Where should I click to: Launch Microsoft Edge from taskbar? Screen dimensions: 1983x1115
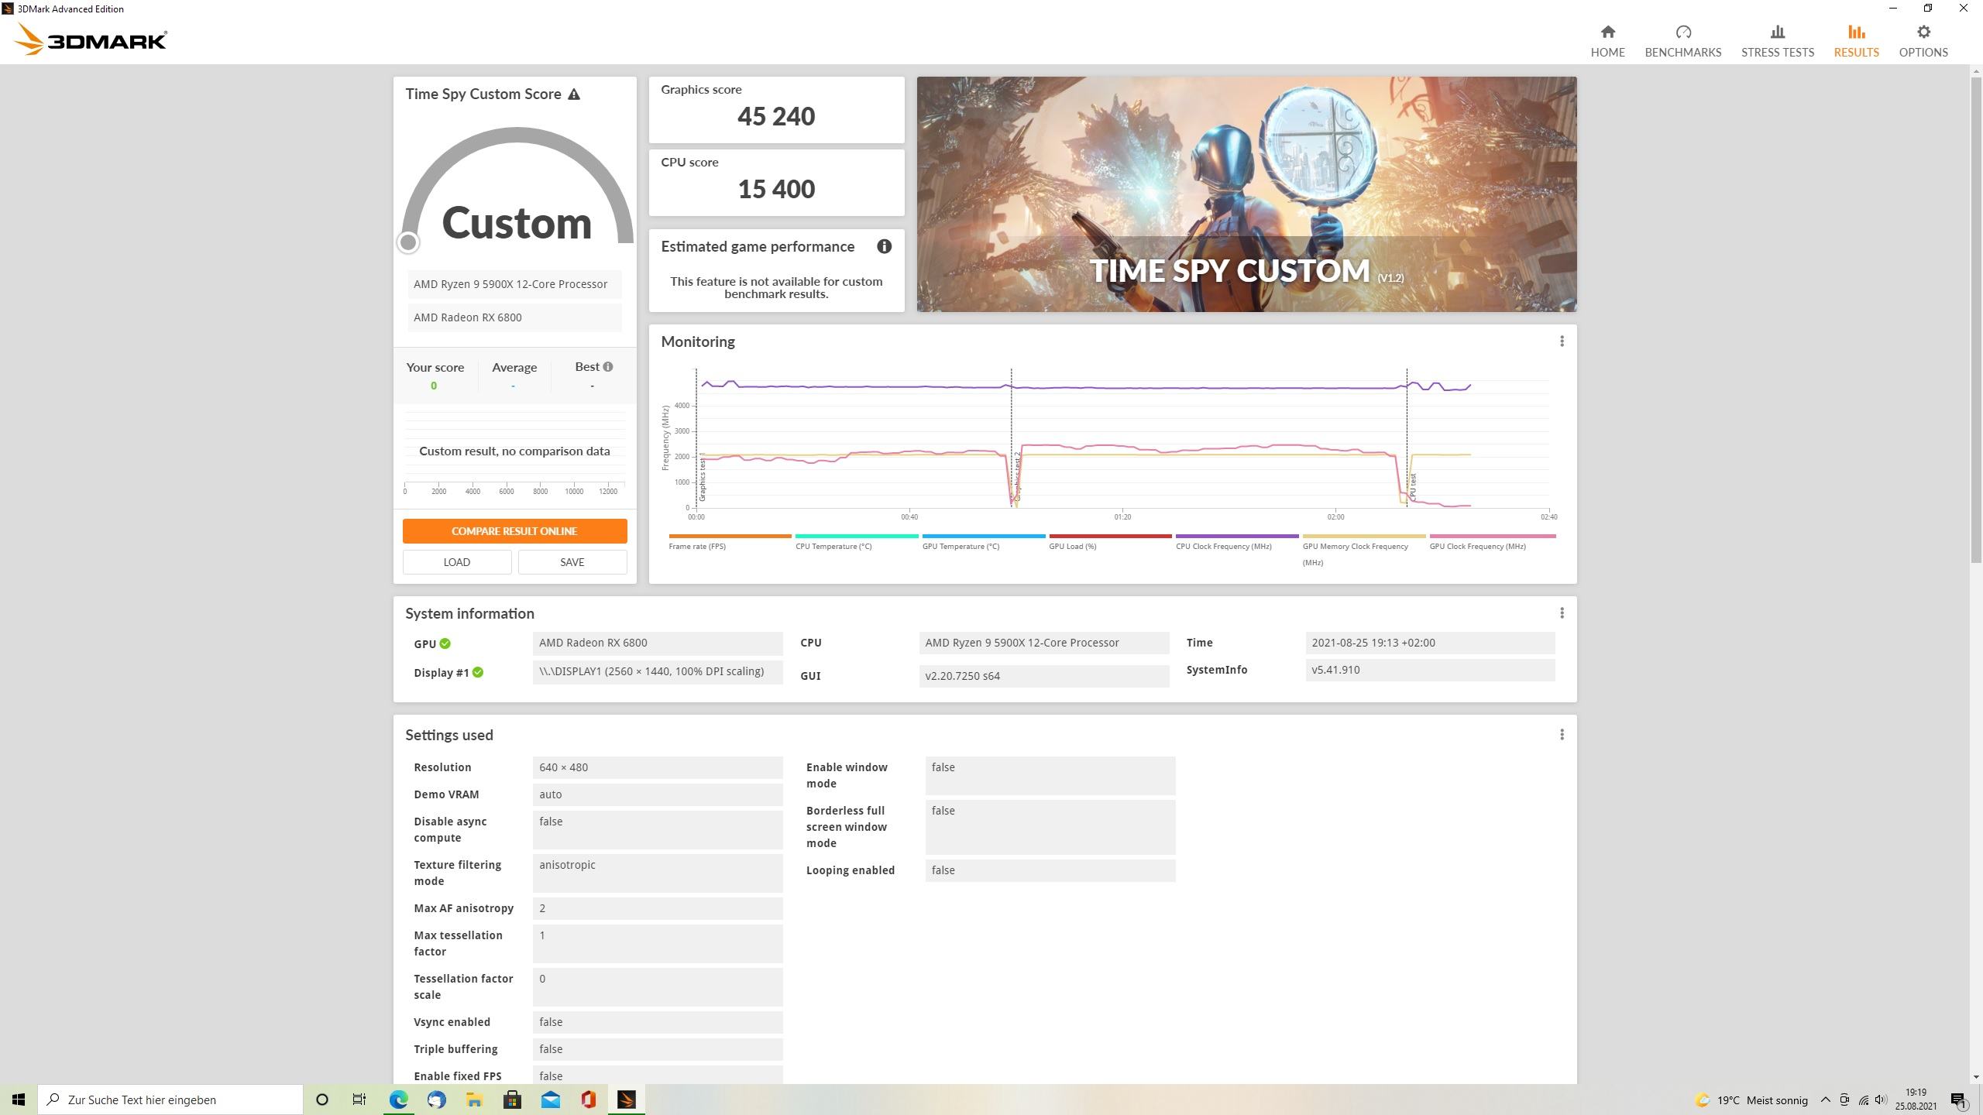click(x=398, y=1100)
